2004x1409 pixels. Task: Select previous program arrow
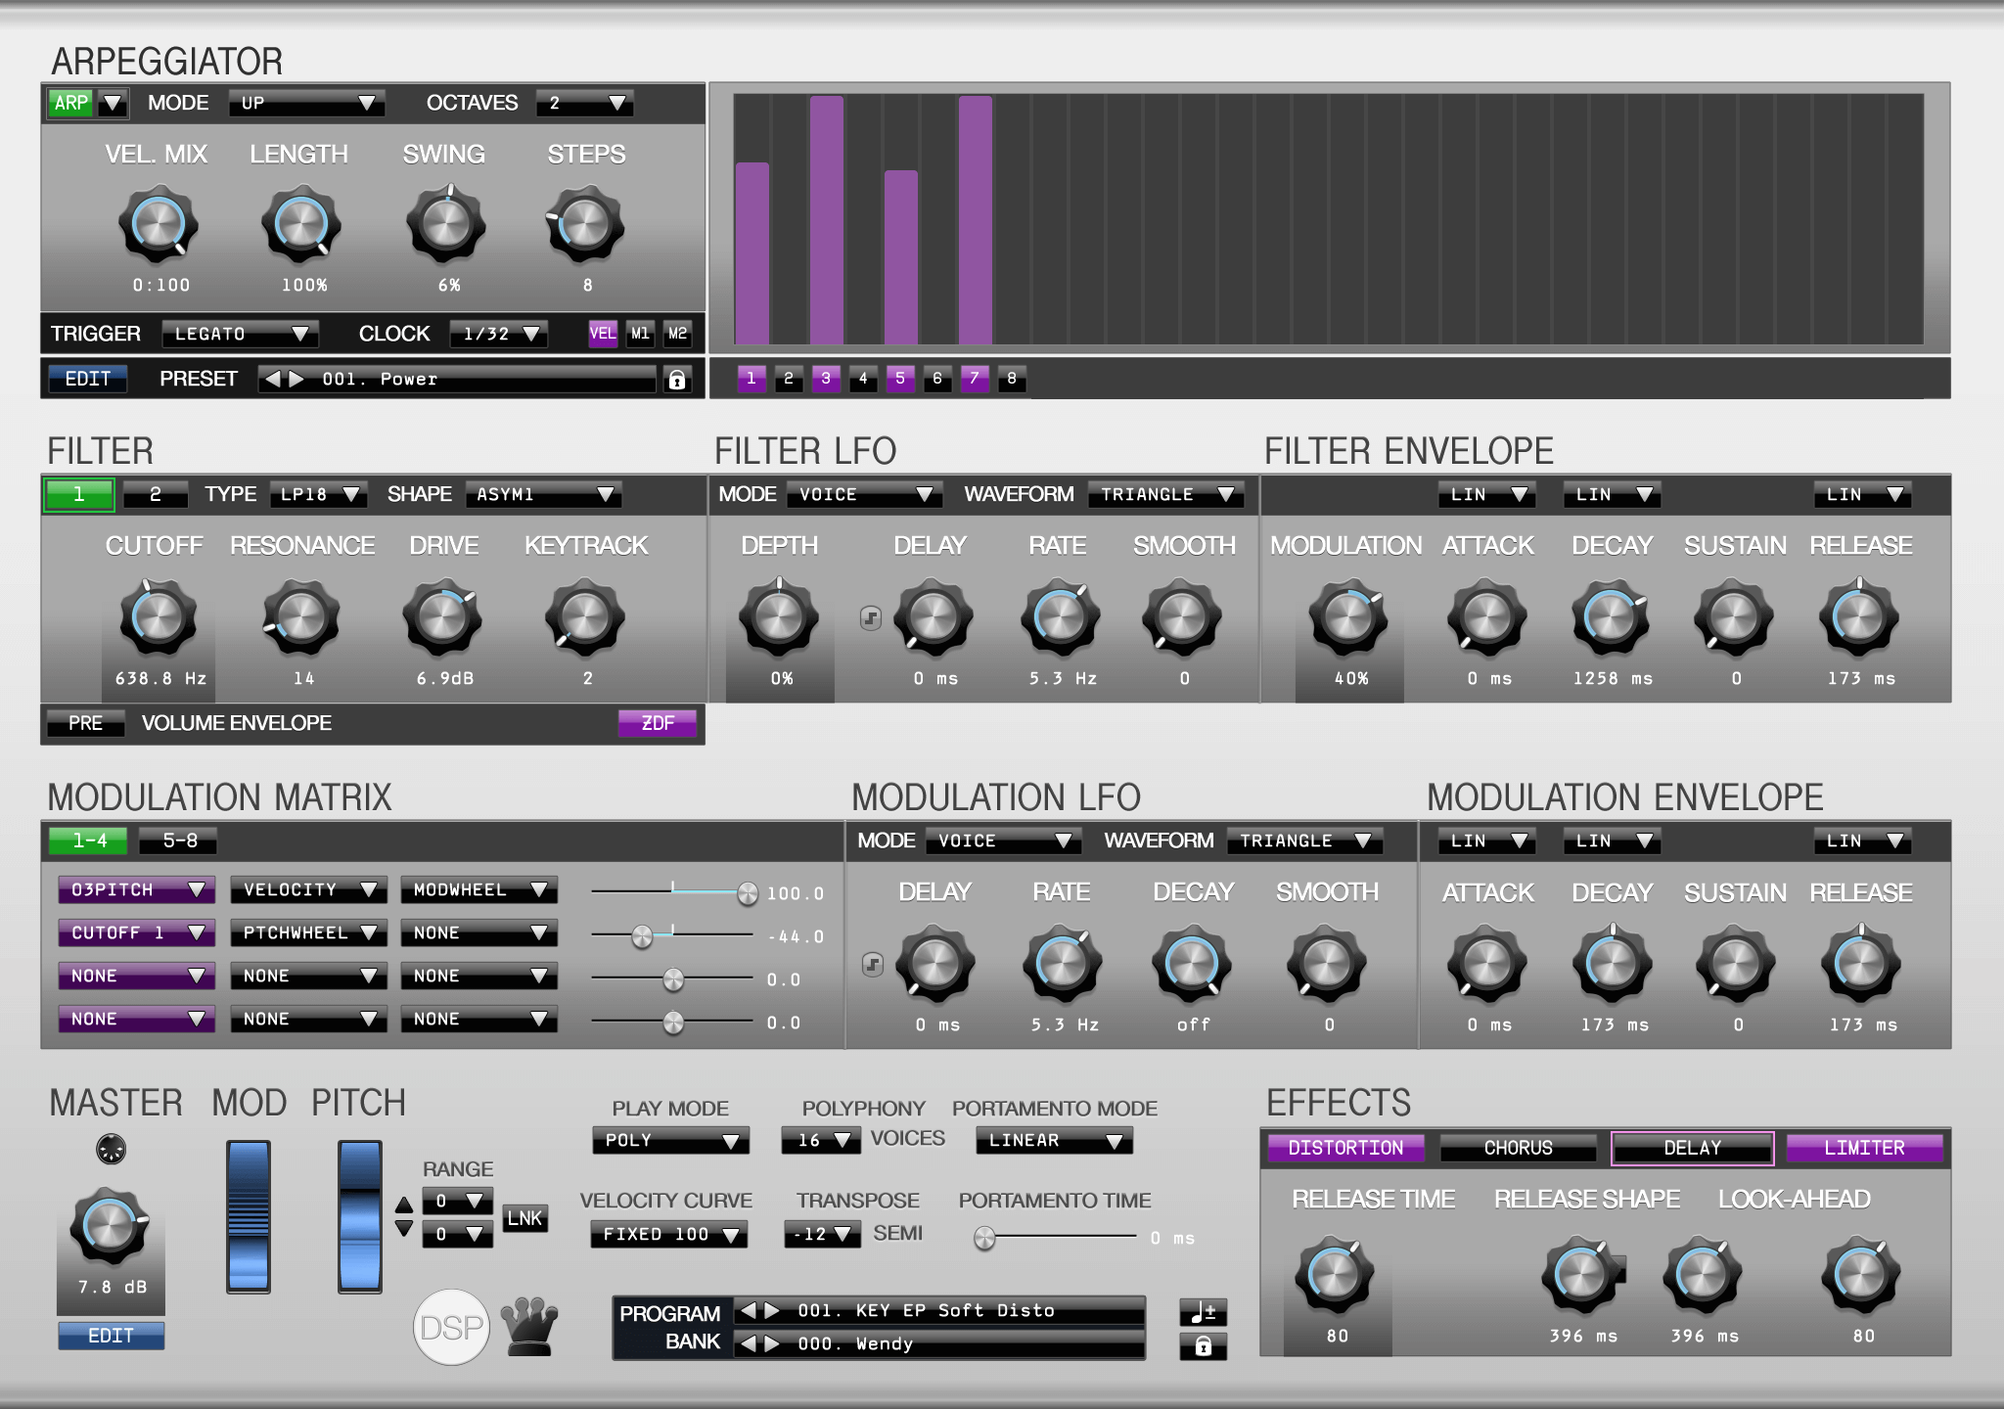(x=749, y=1310)
